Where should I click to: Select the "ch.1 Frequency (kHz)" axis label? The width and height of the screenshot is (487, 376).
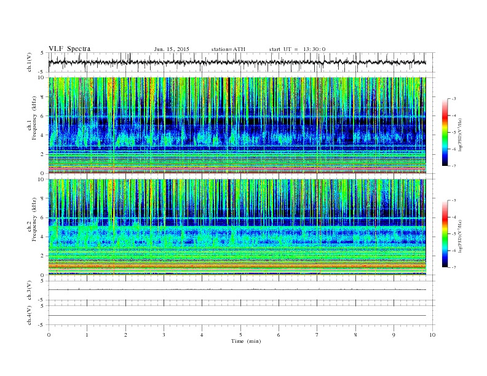point(32,118)
